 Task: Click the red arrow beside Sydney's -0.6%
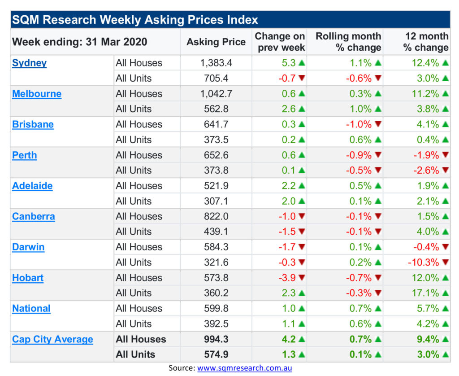coord(378,78)
